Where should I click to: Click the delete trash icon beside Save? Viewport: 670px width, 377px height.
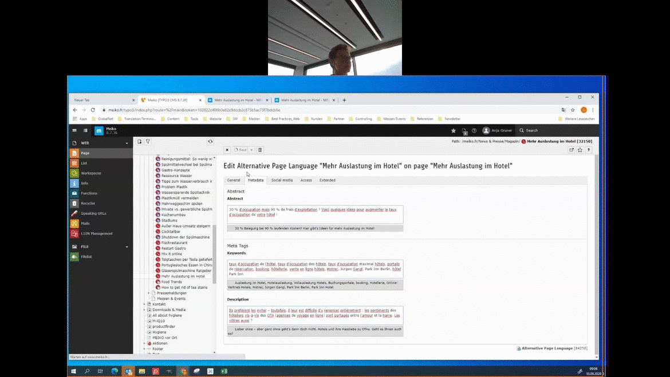260,150
